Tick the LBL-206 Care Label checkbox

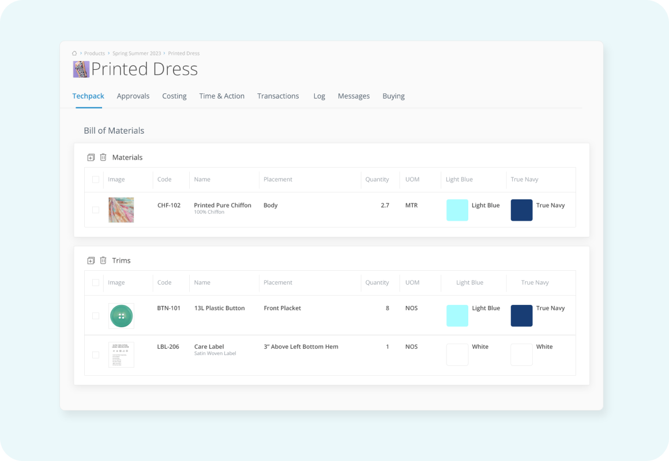(96, 355)
